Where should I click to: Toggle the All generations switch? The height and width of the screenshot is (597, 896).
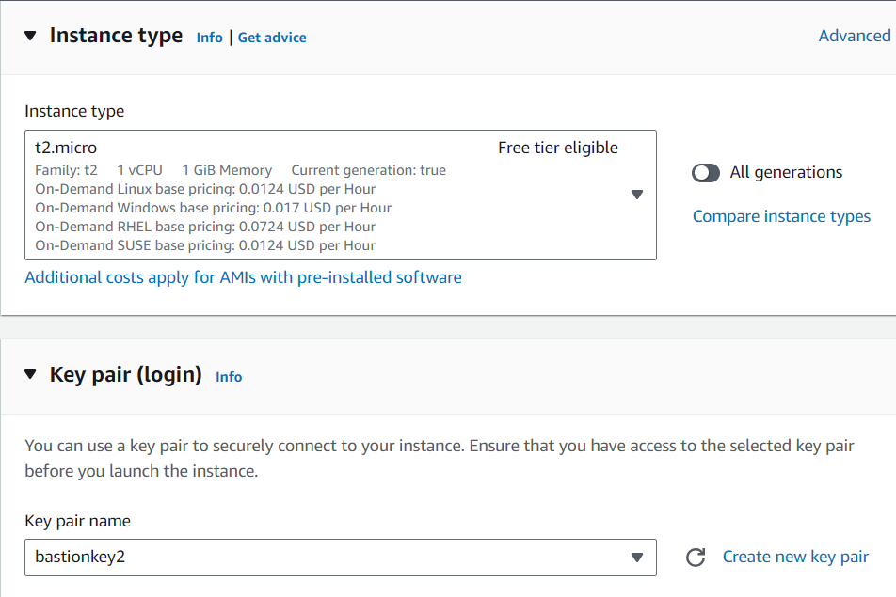point(705,173)
